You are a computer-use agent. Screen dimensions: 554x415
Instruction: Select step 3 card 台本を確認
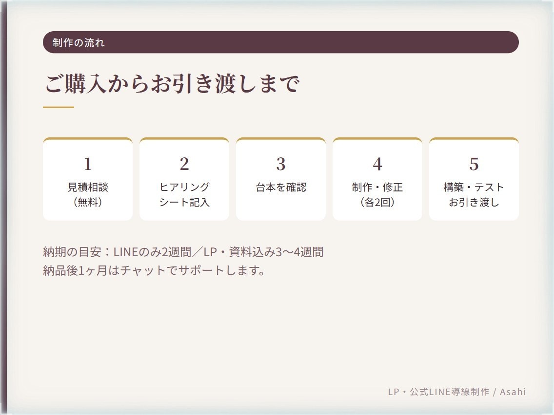tap(280, 179)
